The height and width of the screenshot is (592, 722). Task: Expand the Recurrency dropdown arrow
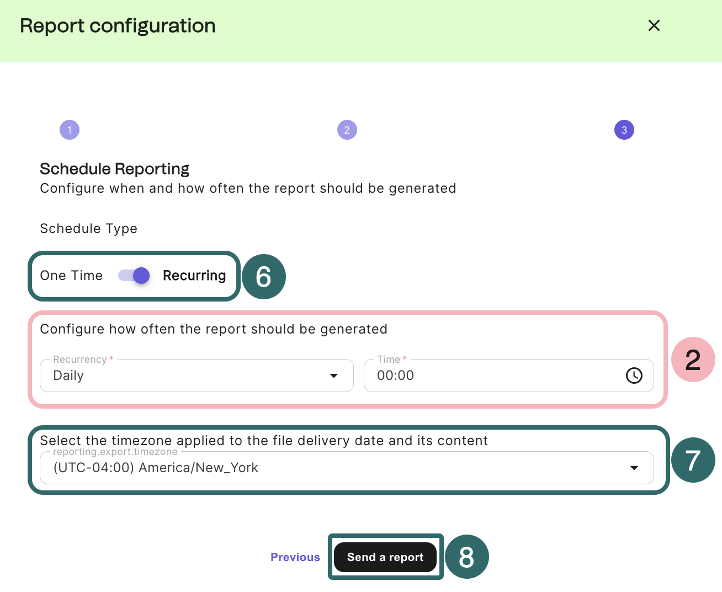333,376
